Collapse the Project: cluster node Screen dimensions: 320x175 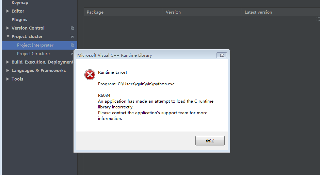pyautogui.click(x=8, y=36)
